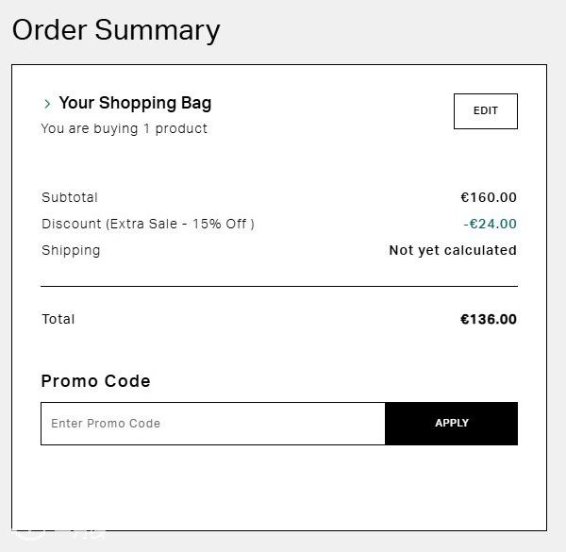This screenshot has width=566, height=552.
Task: Click the '15% Off' text in discount row
Action: (x=220, y=224)
